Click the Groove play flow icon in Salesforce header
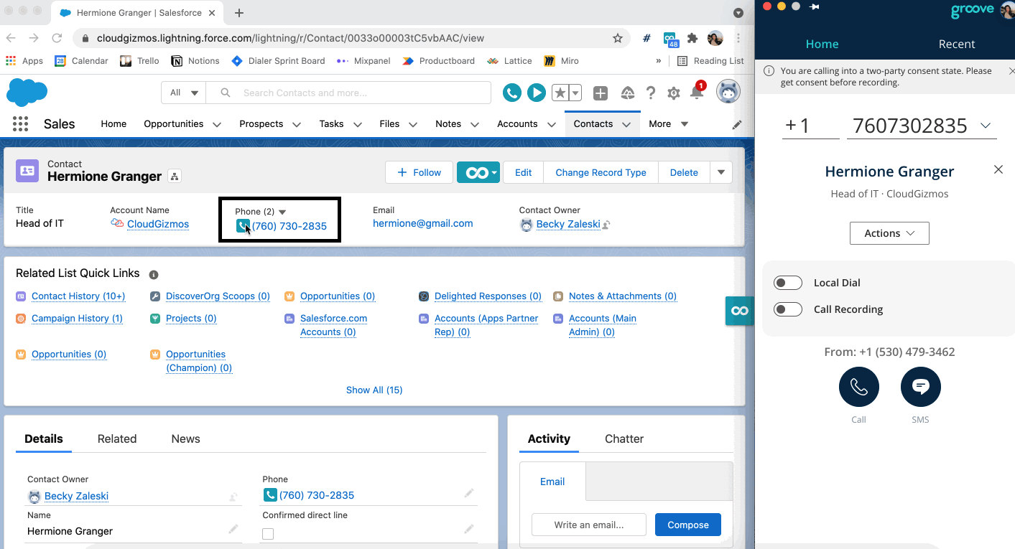The image size is (1015, 549). [x=536, y=93]
